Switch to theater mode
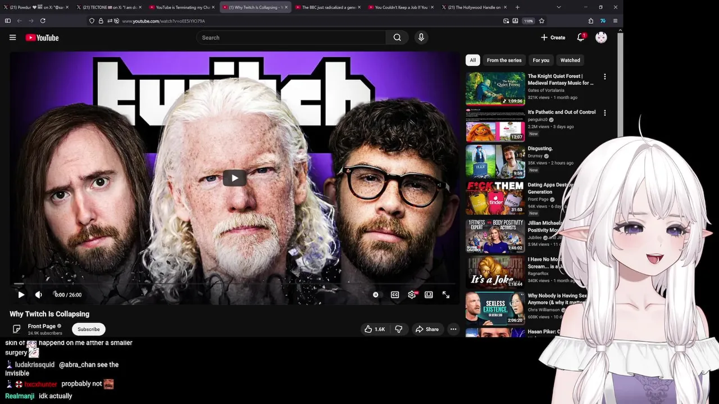Screen dimensions: 719x404 (x=429, y=295)
